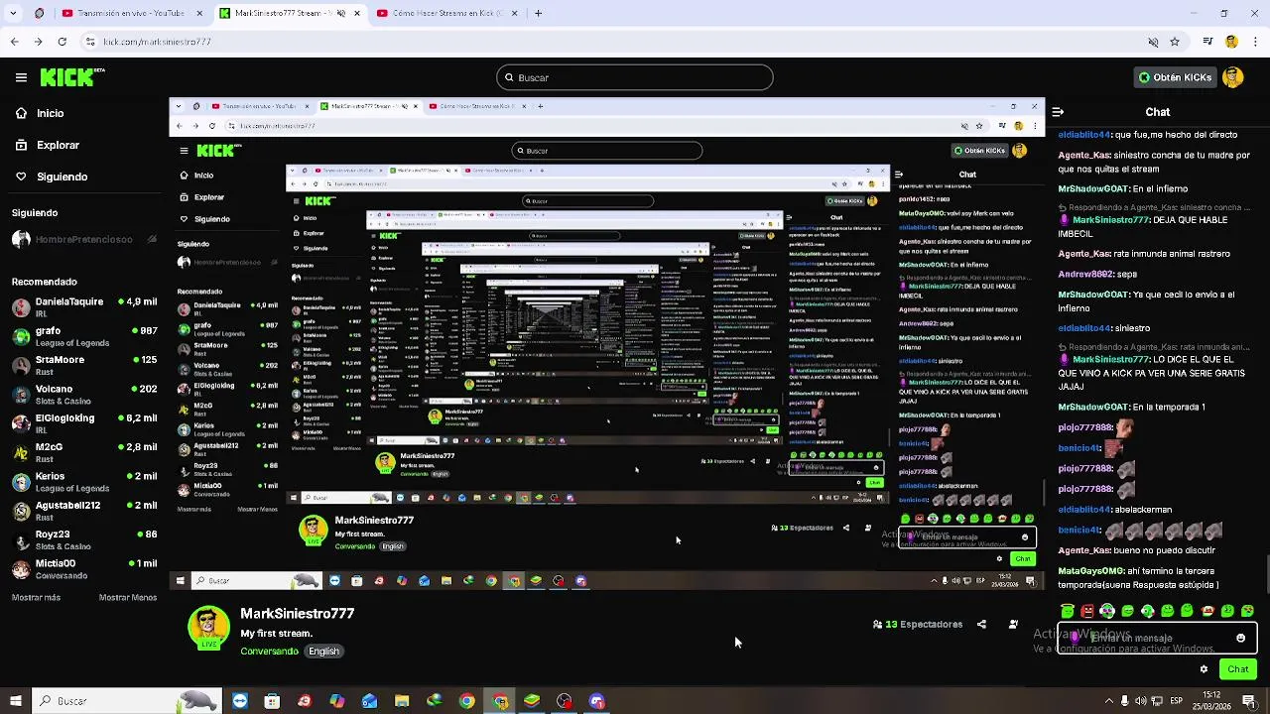Screen dimensions: 1270x714
Task: Open SrtaMoore's channel in the sidebar
Action: 84,365
